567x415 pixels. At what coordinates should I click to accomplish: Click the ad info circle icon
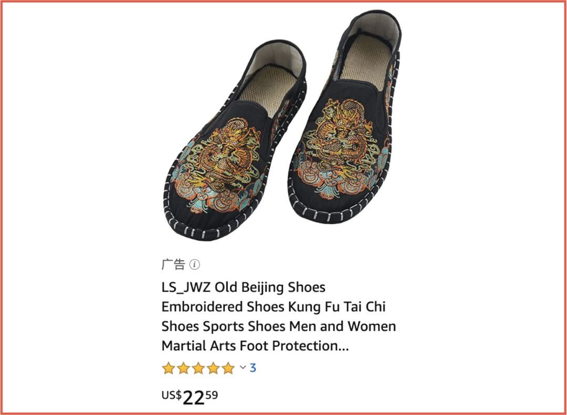tap(195, 264)
